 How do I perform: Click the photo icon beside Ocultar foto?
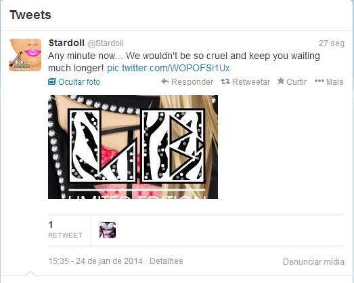click(52, 81)
